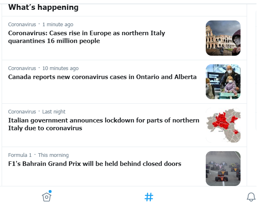Open the Home tab icon
The image size is (270, 213).
[x=47, y=197]
